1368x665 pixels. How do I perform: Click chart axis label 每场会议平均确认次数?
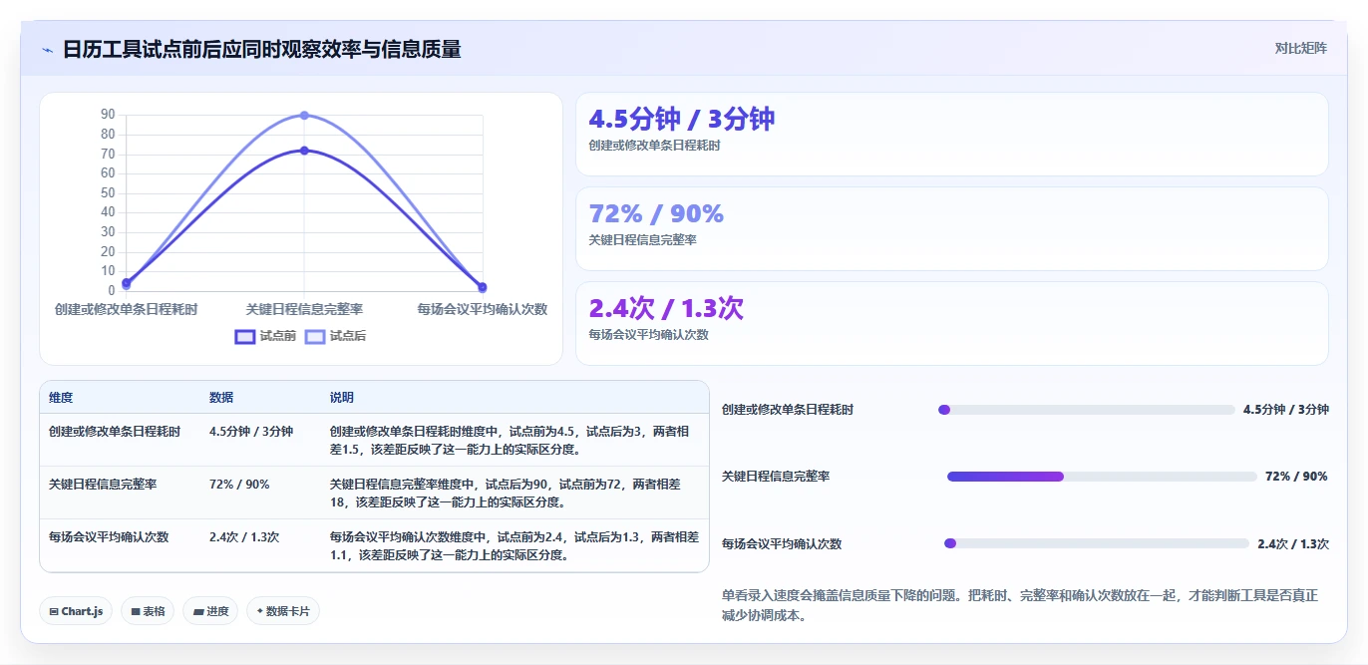pyautogui.click(x=483, y=309)
